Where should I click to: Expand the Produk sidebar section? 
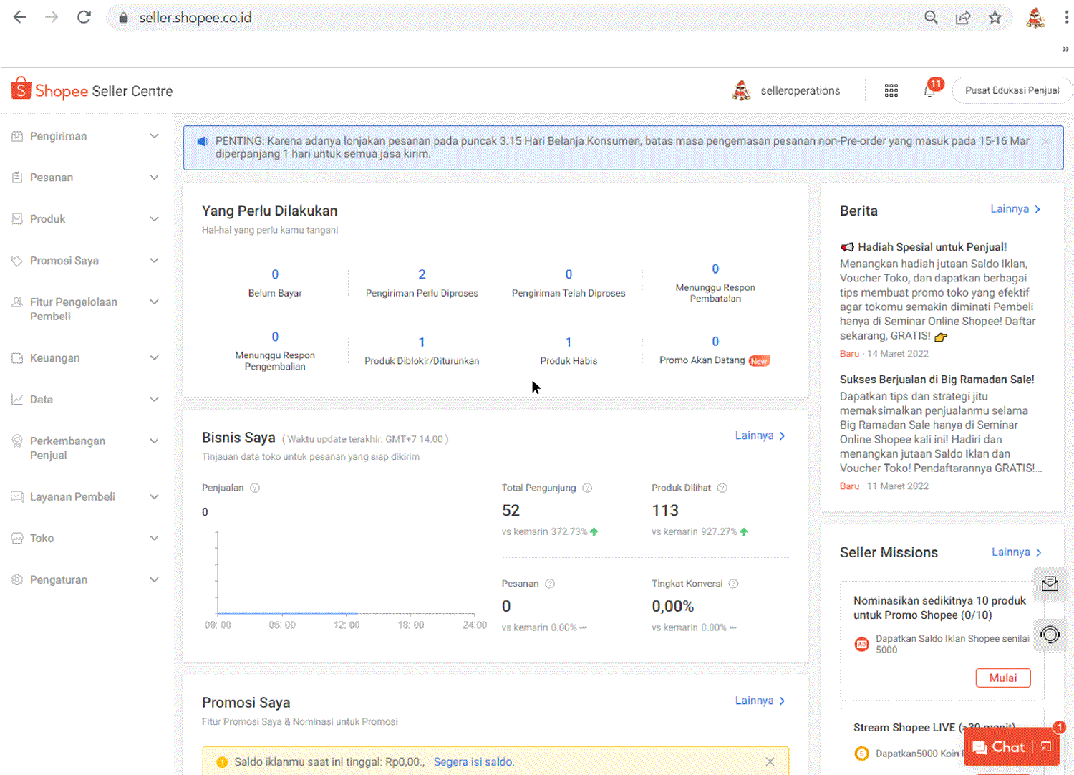(85, 219)
